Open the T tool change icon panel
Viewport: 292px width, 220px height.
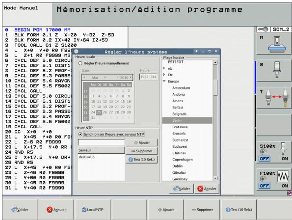274,98
